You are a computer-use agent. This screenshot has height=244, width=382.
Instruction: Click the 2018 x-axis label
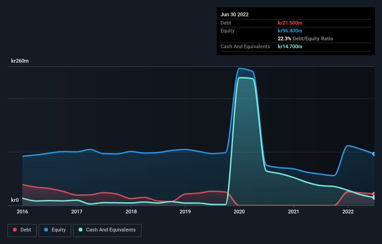[x=131, y=212]
